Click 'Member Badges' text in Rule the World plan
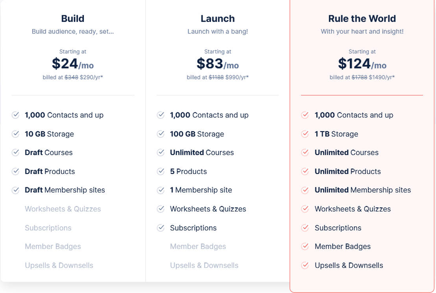The width and height of the screenshot is (436, 293). pyautogui.click(x=343, y=246)
